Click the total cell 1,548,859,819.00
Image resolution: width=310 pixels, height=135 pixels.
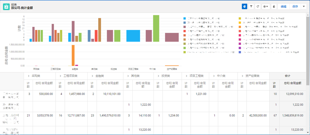(293, 119)
